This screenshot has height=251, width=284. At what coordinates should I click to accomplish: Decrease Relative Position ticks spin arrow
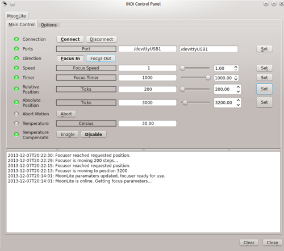click(238, 91)
